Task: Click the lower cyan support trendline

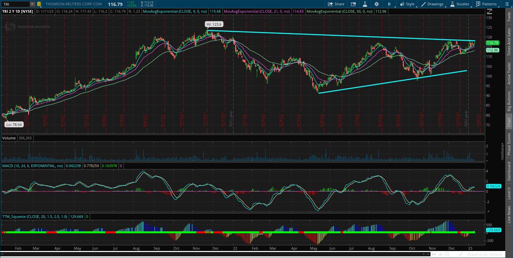Action: (392, 82)
